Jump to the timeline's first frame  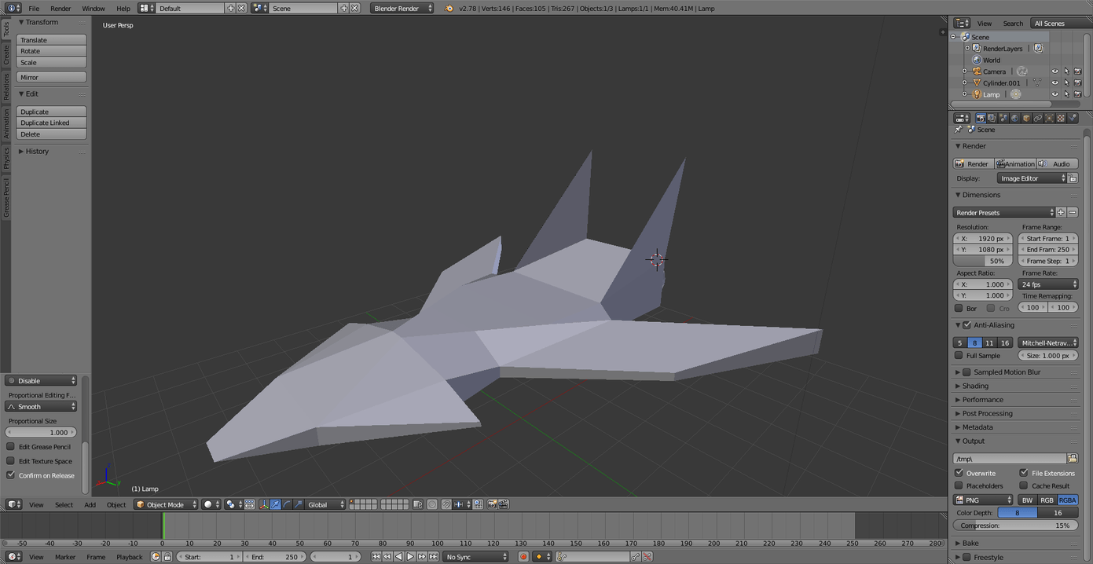[376, 557]
